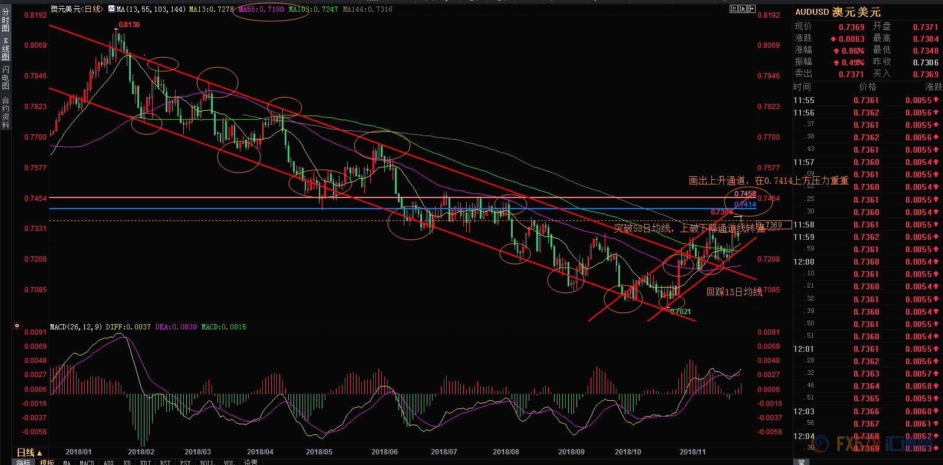Viewport: 943px width, 465px height.
Task: Click the MA103:0.7247 value label
Action: pyautogui.click(x=313, y=9)
